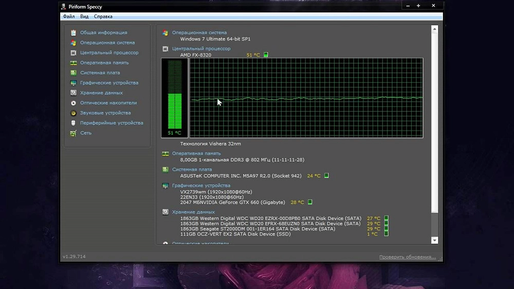Open the Хранение данных sidebar icon
This screenshot has width=514, height=289.
coord(74,93)
